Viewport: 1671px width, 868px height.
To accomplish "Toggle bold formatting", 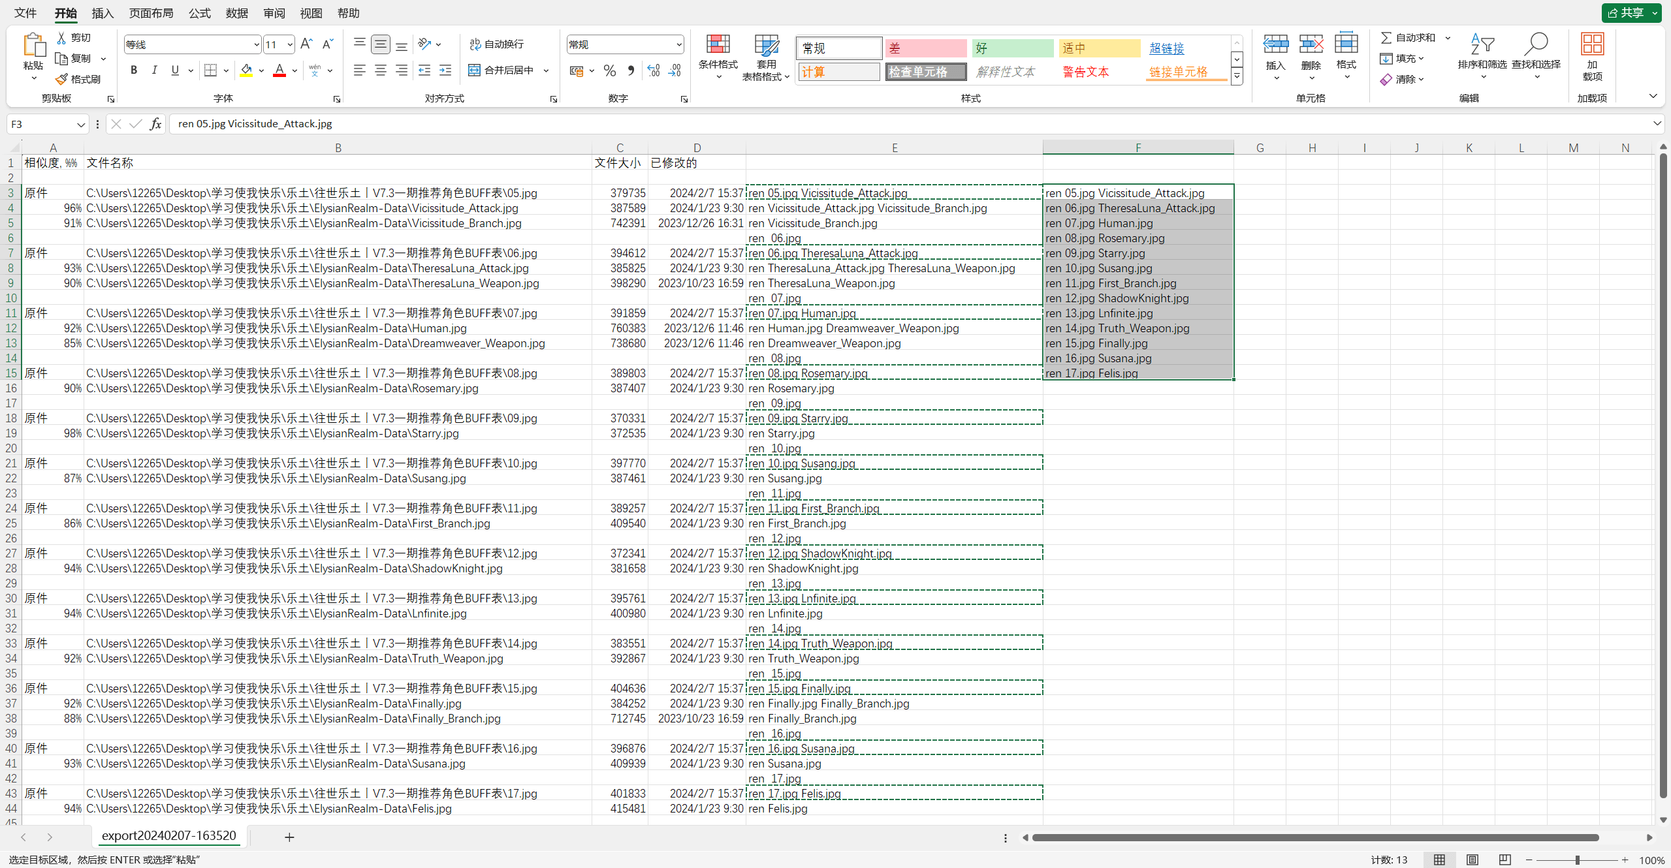I will click(134, 70).
